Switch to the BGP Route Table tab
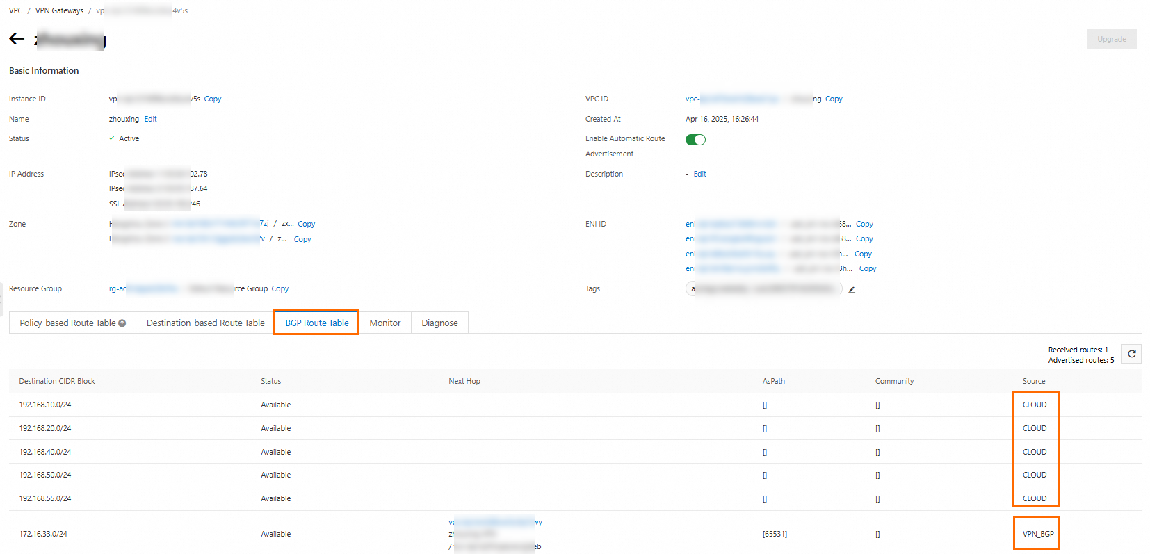1150x554 pixels. point(317,323)
